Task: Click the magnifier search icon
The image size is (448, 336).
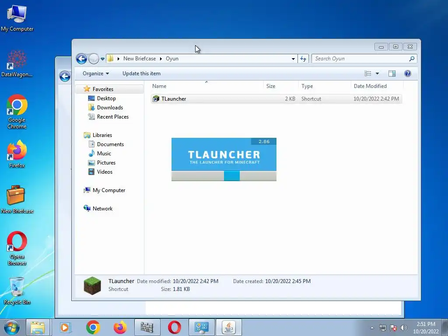Action: (412, 59)
